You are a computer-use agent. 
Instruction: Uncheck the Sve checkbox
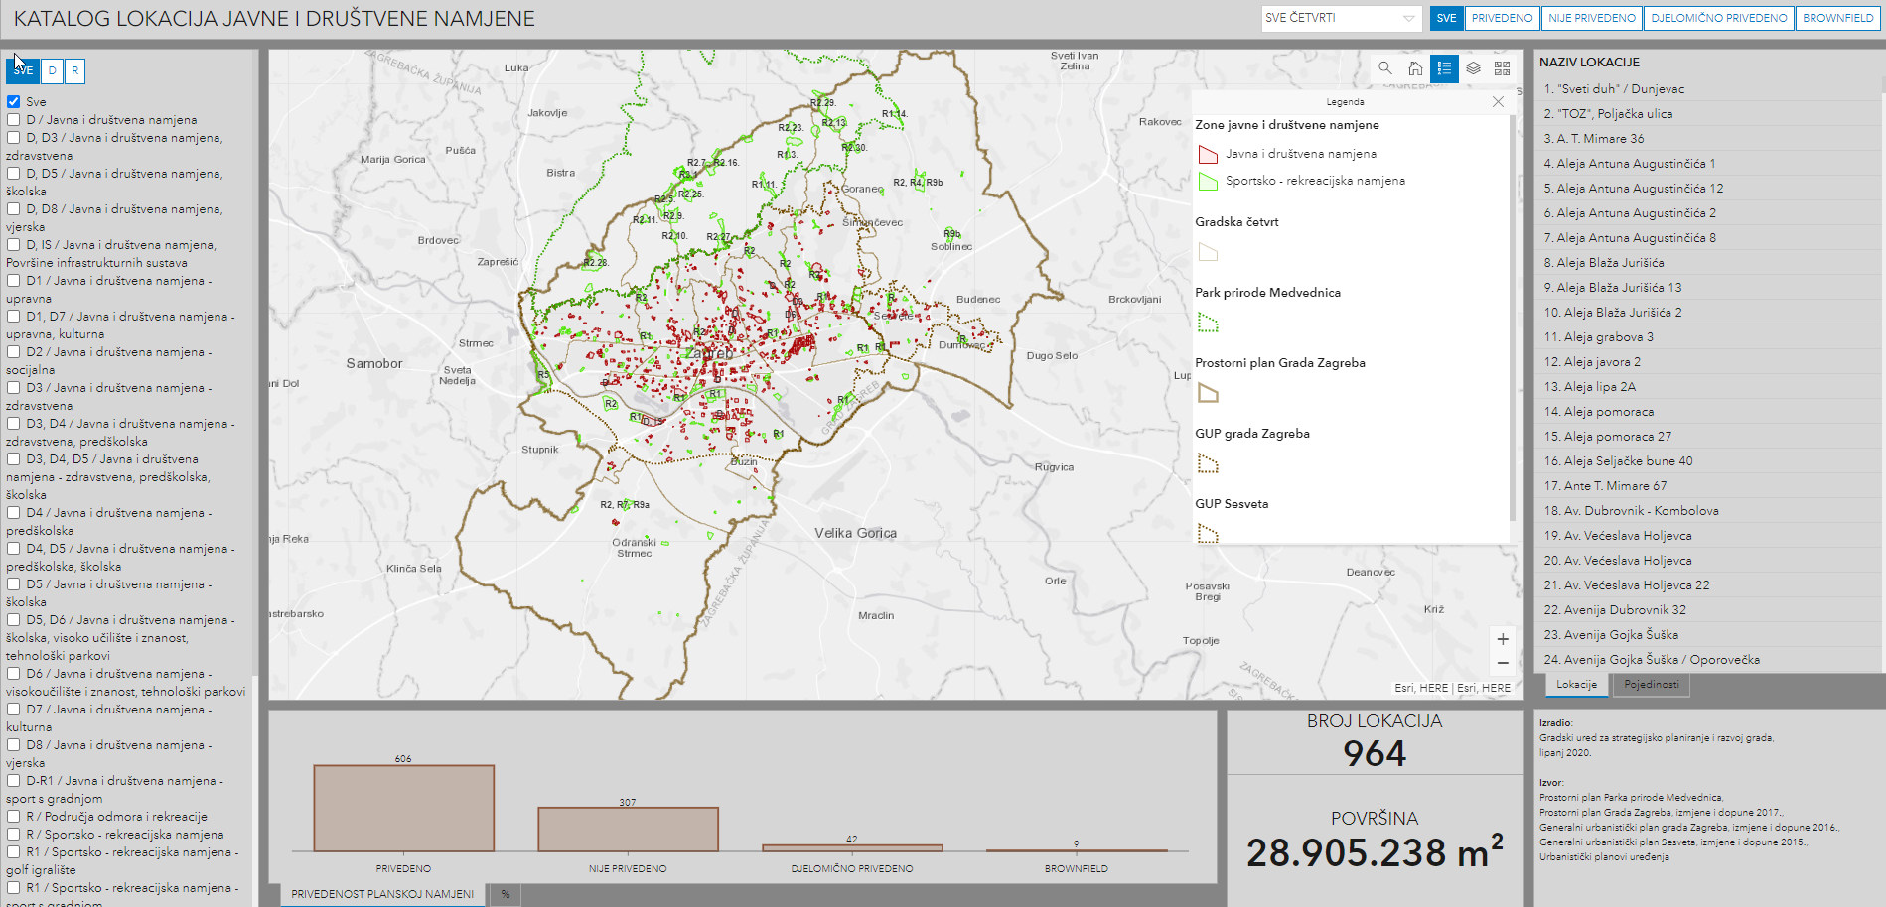click(14, 102)
